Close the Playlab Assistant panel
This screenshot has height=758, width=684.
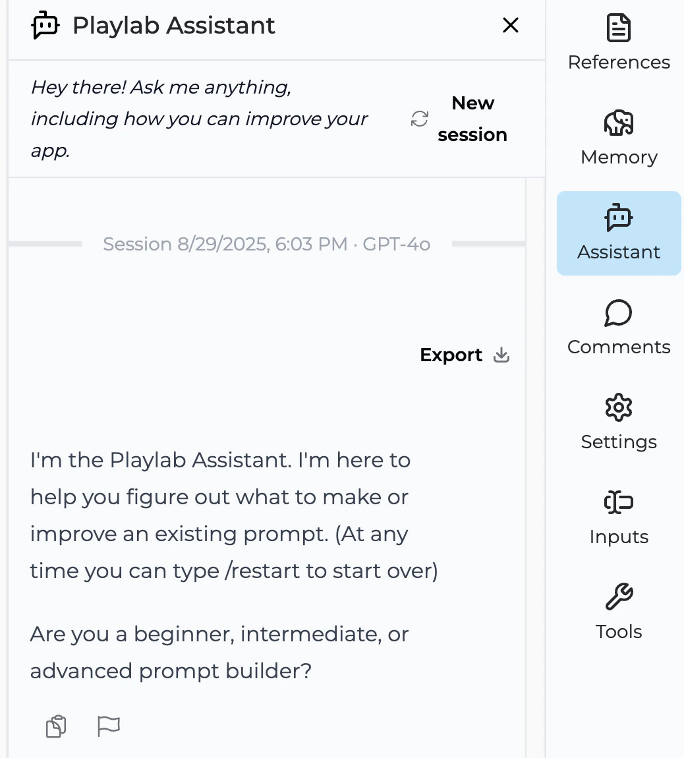511,25
